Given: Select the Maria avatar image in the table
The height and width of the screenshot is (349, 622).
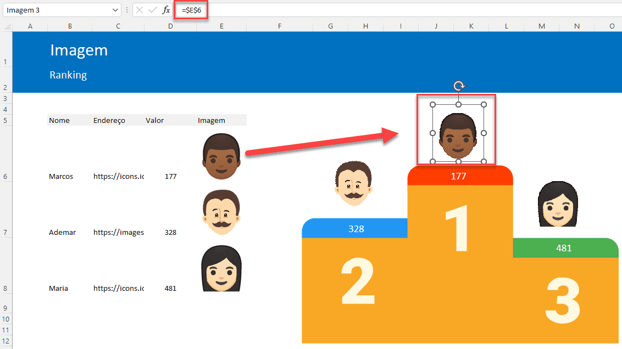Looking at the screenshot, I should (221, 268).
